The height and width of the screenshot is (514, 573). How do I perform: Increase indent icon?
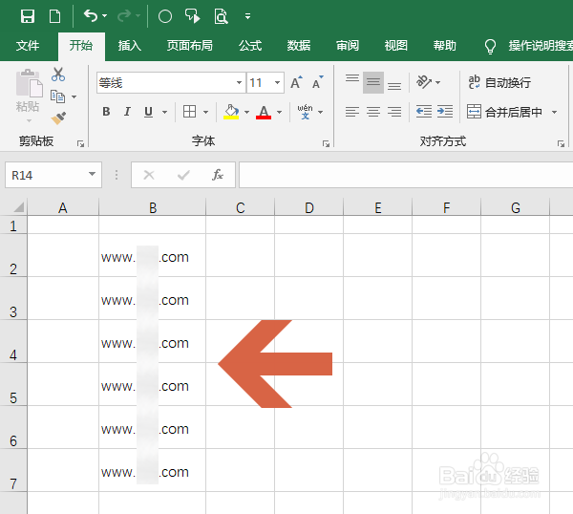point(445,111)
